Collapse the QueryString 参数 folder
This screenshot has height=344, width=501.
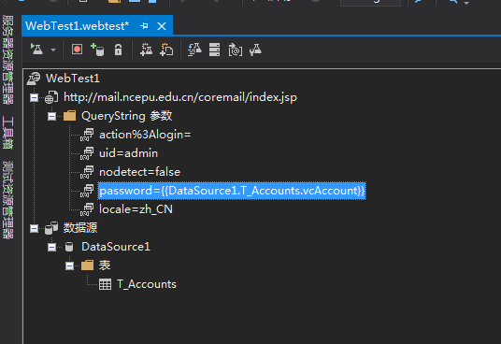click(51, 116)
